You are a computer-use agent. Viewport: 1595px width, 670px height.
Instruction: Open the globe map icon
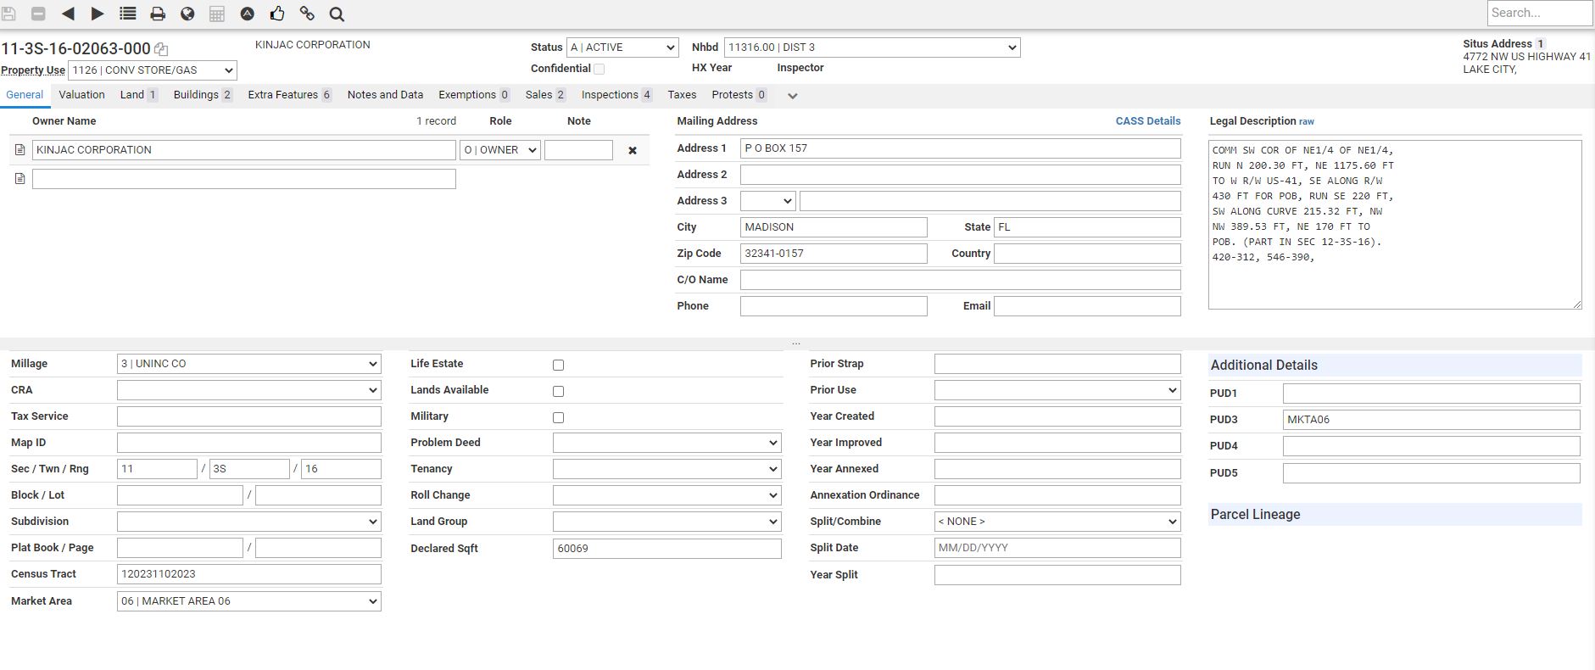pos(187,14)
